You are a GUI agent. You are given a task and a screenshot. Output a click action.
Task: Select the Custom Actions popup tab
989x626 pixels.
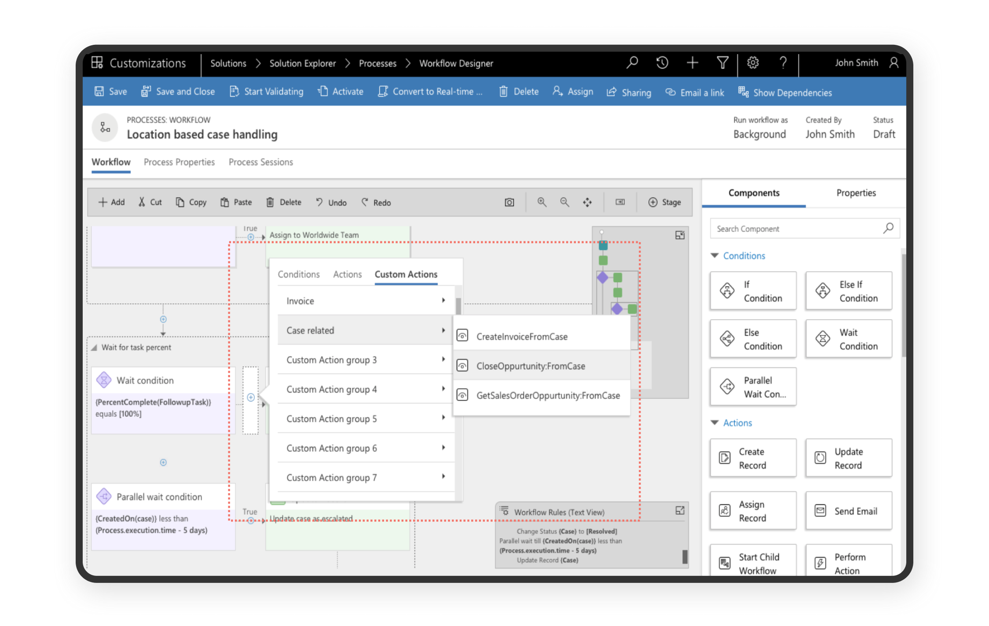tap(406, 274)
